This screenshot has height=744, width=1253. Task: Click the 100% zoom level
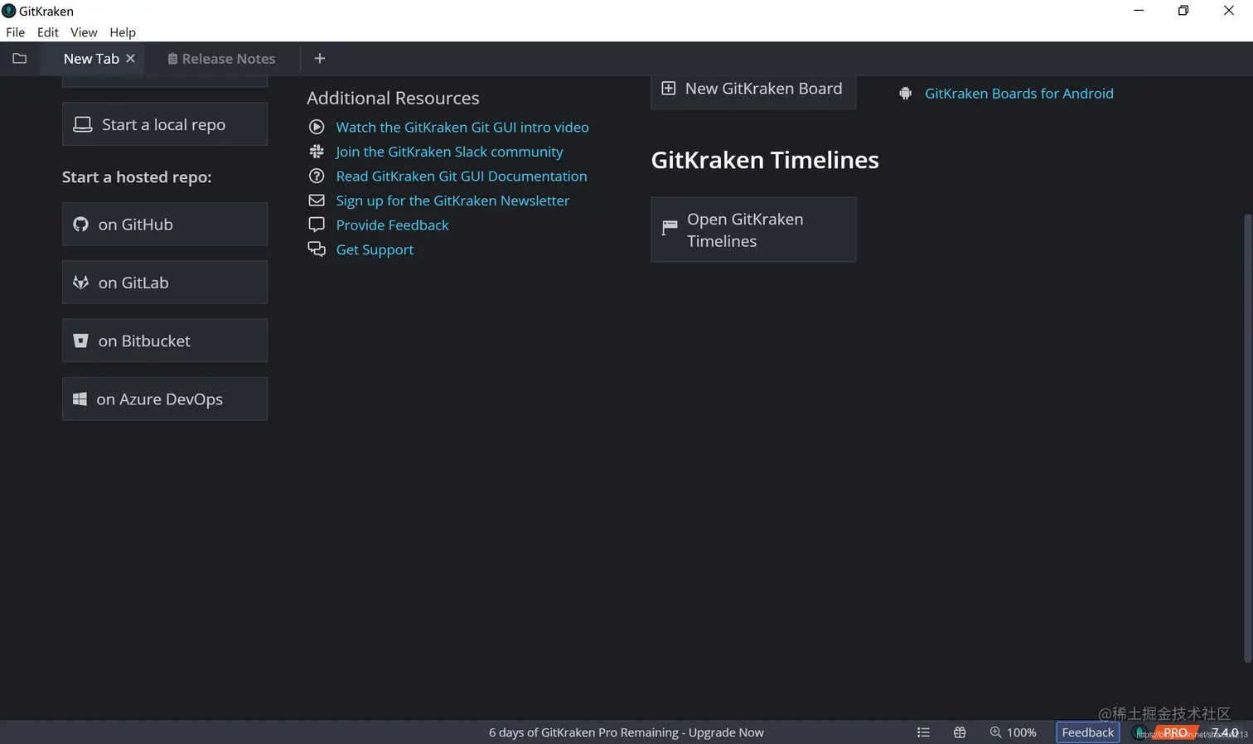click(x=1022, y=732)
